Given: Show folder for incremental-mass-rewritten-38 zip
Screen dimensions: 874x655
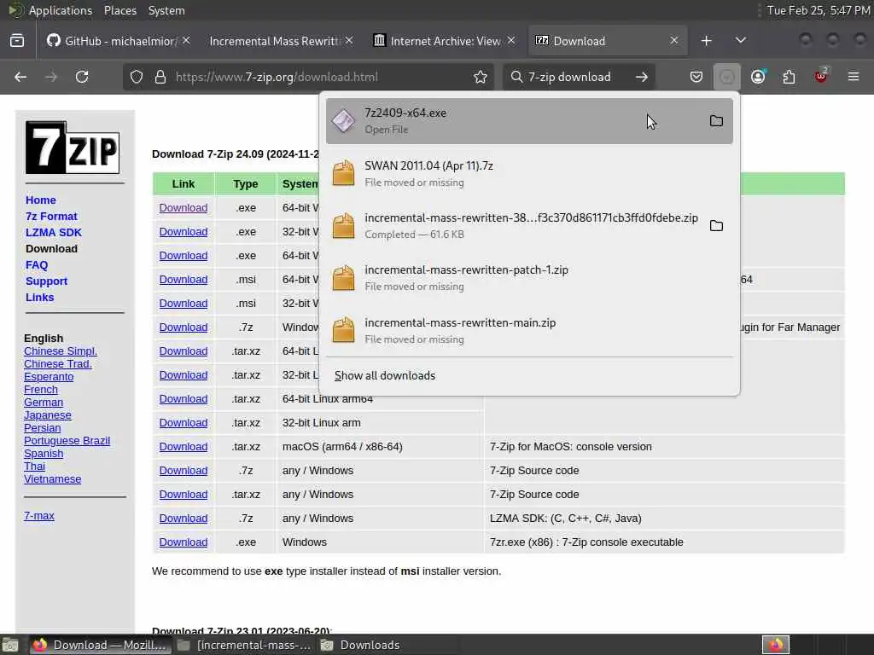Looking at the screenshot, I should point(716,225).
